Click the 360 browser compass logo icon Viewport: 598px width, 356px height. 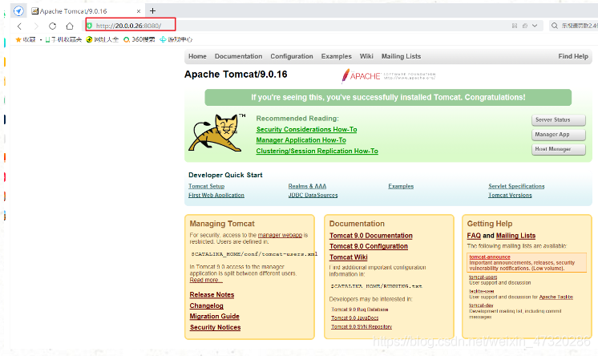coord(18,10)
